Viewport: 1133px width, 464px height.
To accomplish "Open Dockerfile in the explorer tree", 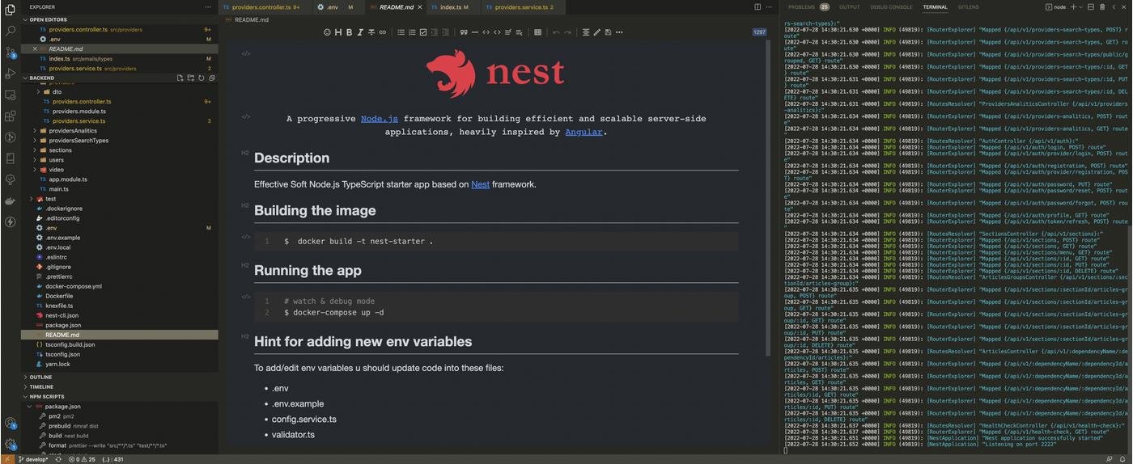I will pos(59,296).
